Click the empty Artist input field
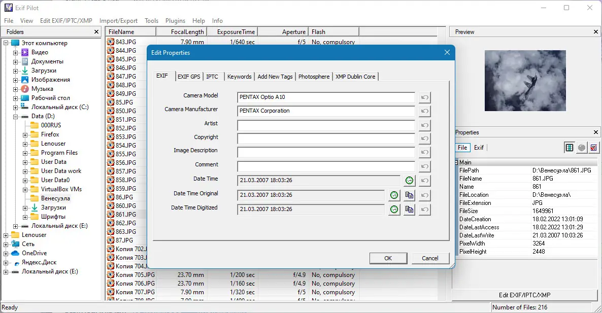This screenshot has width=602, height=313. tap(326, 125)
